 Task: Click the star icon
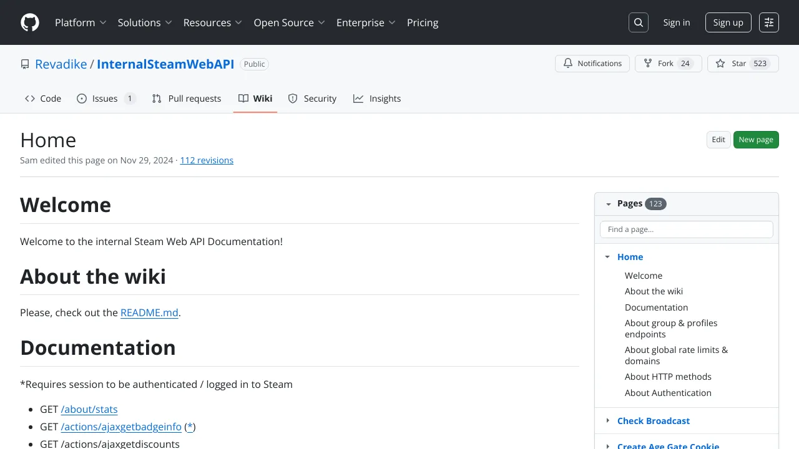click(720, 64)
